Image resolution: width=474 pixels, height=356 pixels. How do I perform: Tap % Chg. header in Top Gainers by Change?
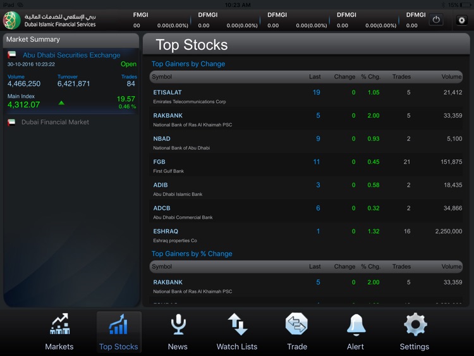click(x=370, y=77)
